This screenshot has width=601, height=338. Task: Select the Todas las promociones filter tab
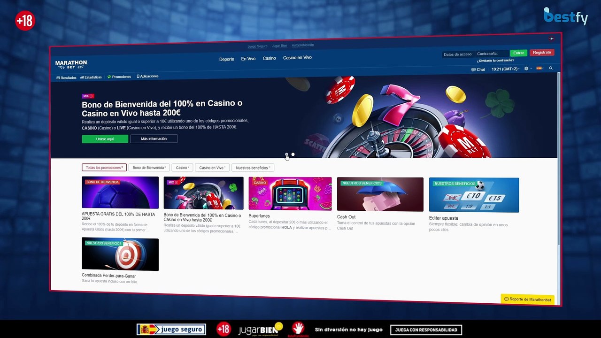[x=104, y=168]
